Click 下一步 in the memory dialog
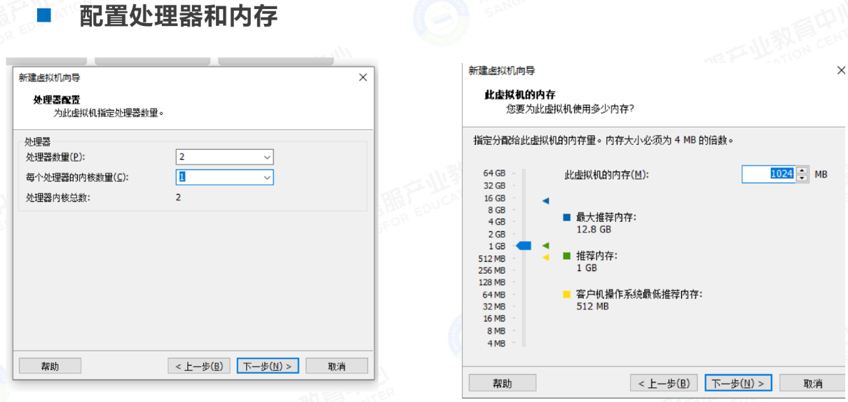 [738, 383]
